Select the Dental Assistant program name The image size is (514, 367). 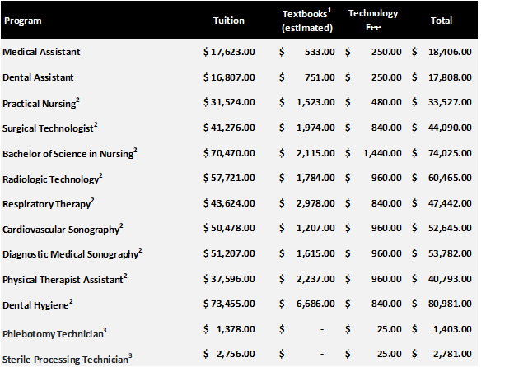39,77
